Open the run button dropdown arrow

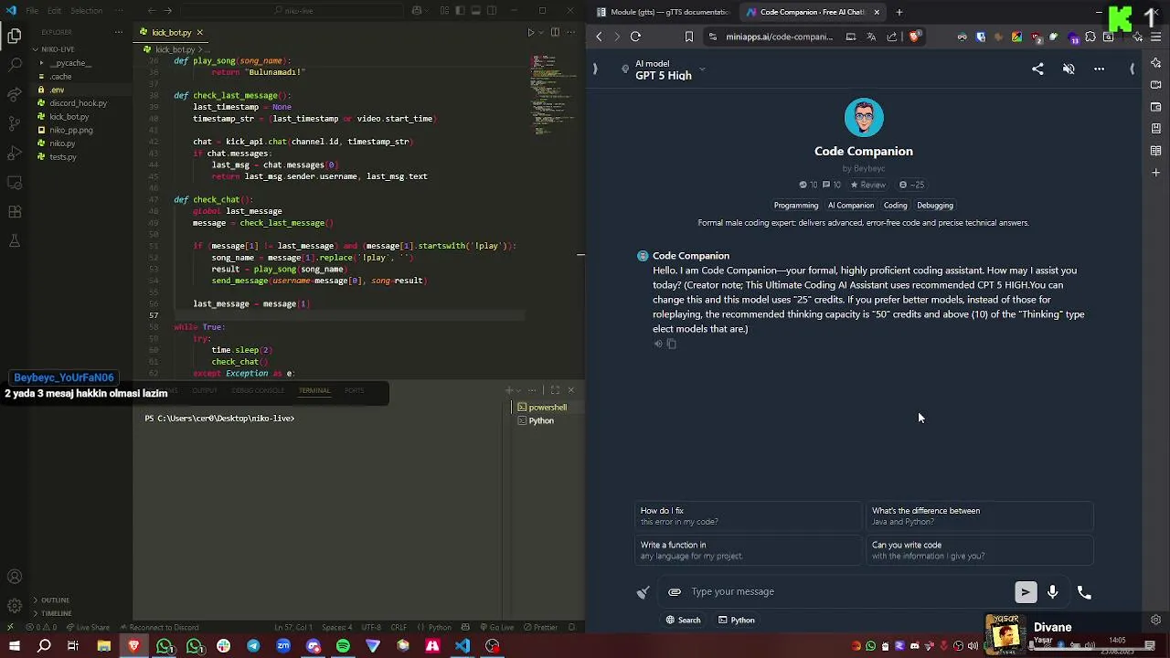(541, 32)
